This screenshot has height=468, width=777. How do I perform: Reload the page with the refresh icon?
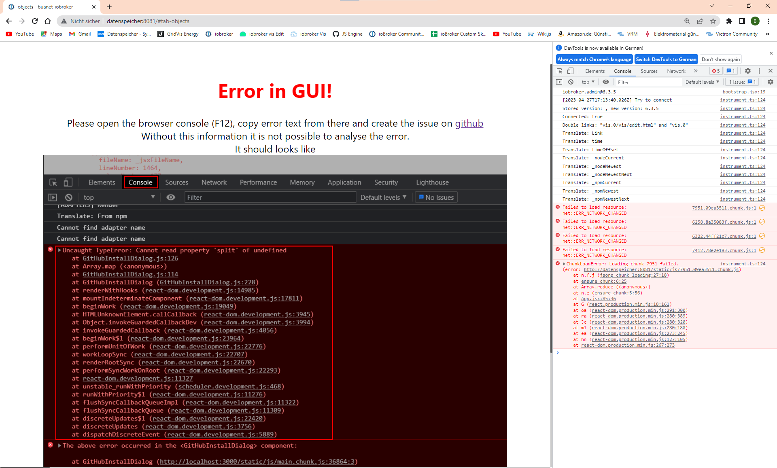click(34, 21)
